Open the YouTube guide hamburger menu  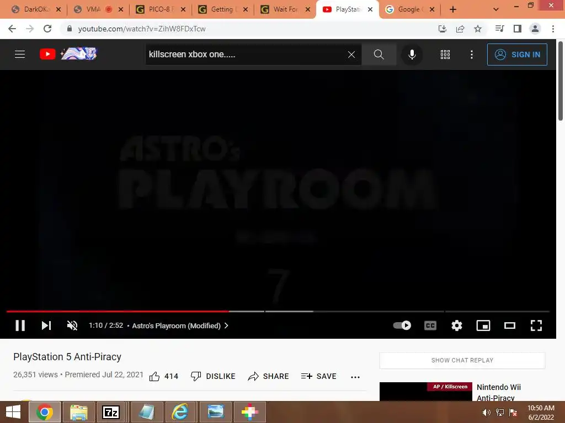coord(20,55)
